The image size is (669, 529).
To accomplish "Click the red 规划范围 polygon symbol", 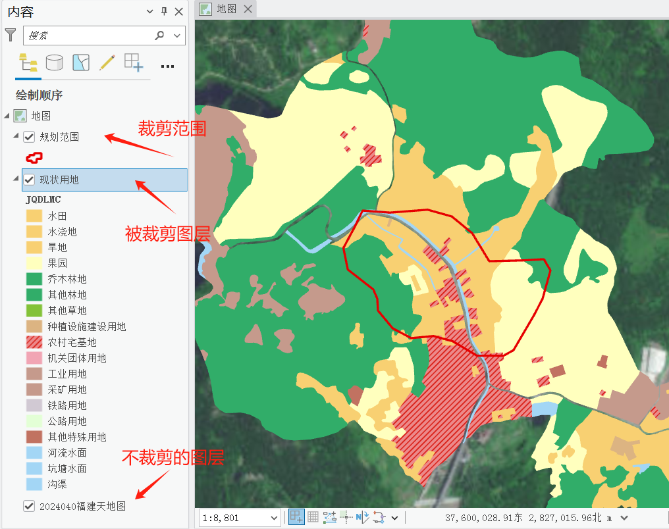I will coord(34,158).
